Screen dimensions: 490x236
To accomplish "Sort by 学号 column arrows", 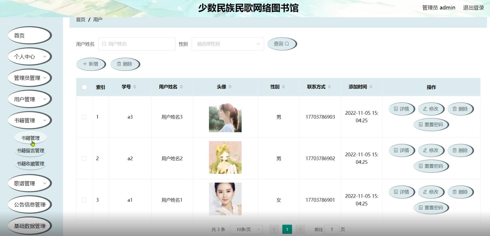I will click(x=135, y=87).
